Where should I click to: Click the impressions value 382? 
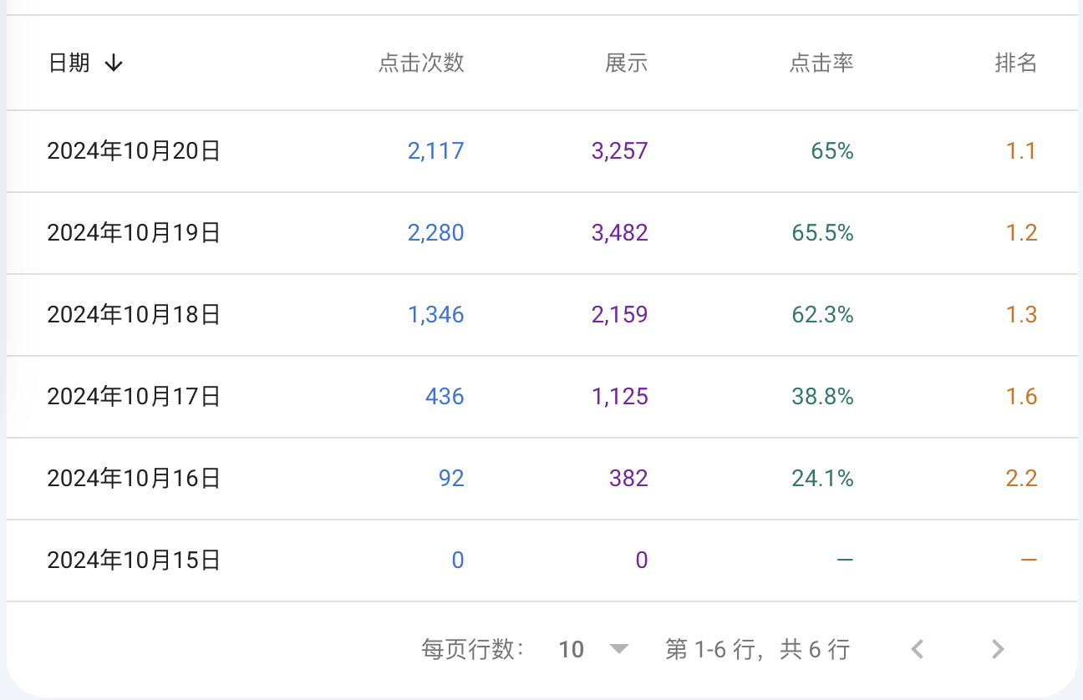point(629,479)
